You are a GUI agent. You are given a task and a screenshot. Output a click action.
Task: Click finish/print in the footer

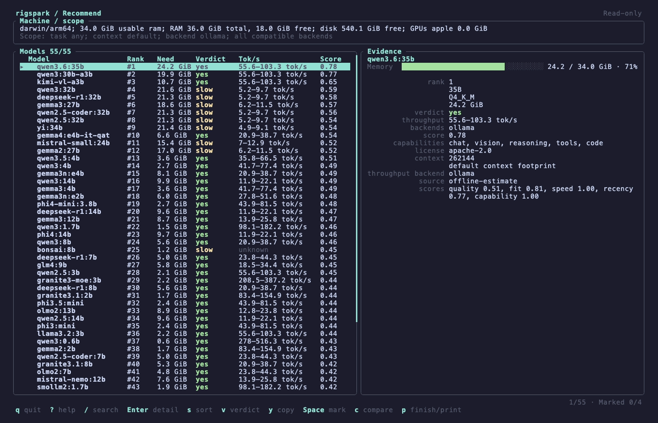(431, 410)
